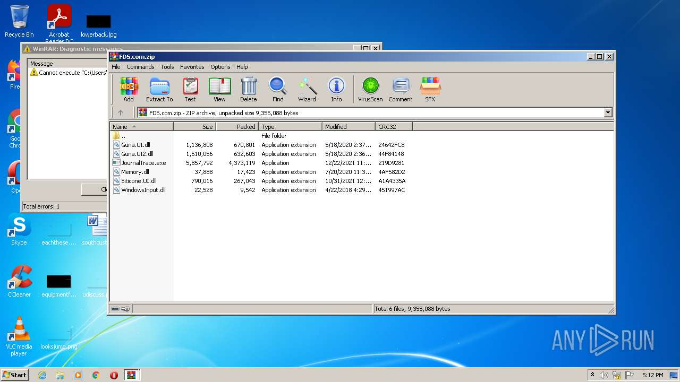Open Extract To tool
Image resolution: width=680 pixels, height=382 pixels.
[159, 89]
